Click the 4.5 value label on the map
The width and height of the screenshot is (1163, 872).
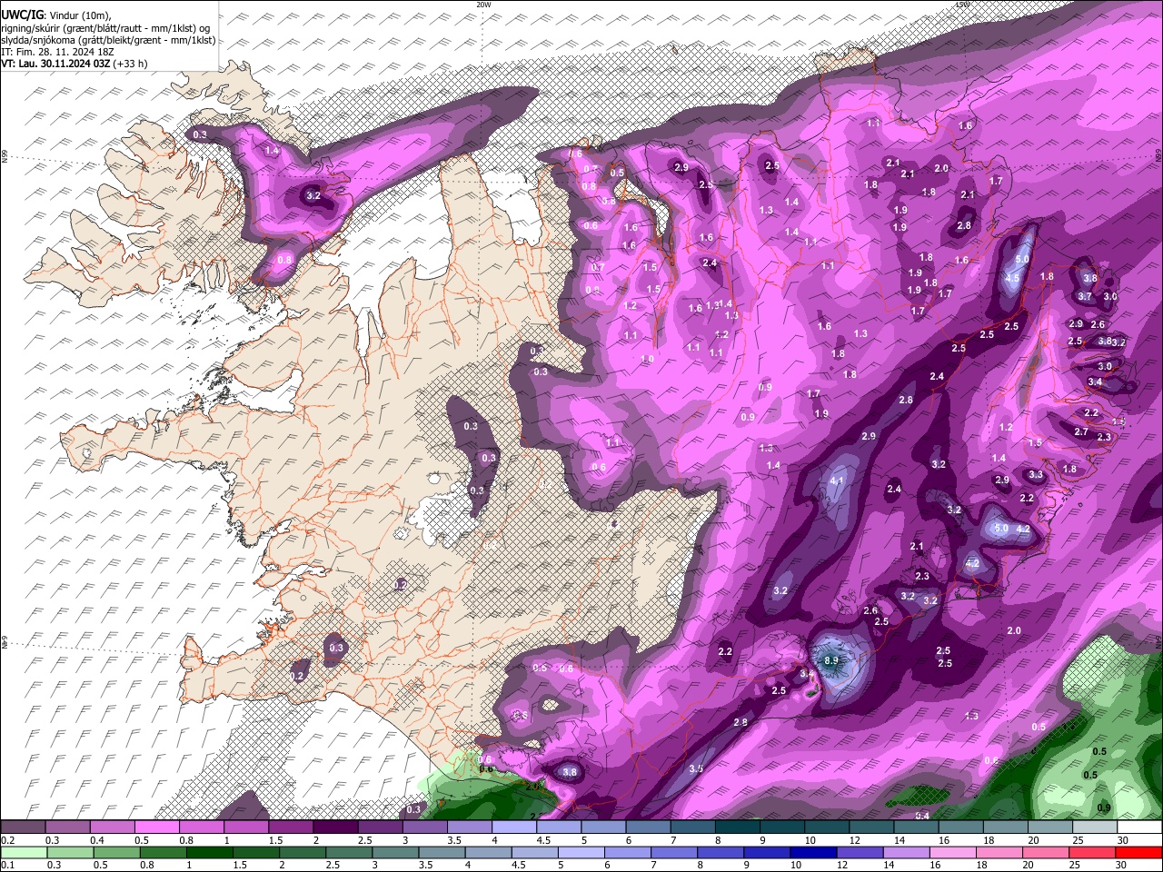coord(1013,279)
